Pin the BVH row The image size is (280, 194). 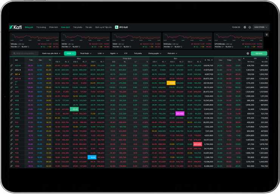pos(12,79)
